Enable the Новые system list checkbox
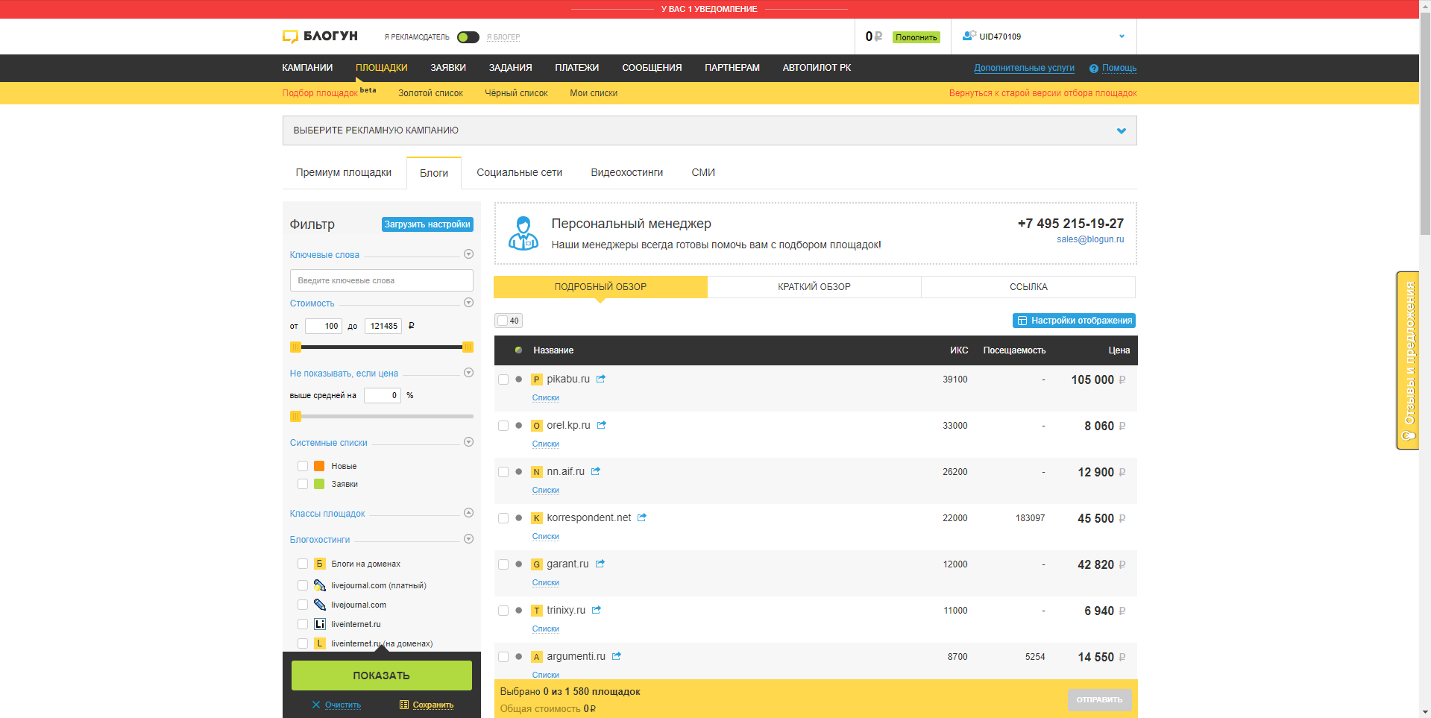 pyautogui.click(x=303, y=466)
